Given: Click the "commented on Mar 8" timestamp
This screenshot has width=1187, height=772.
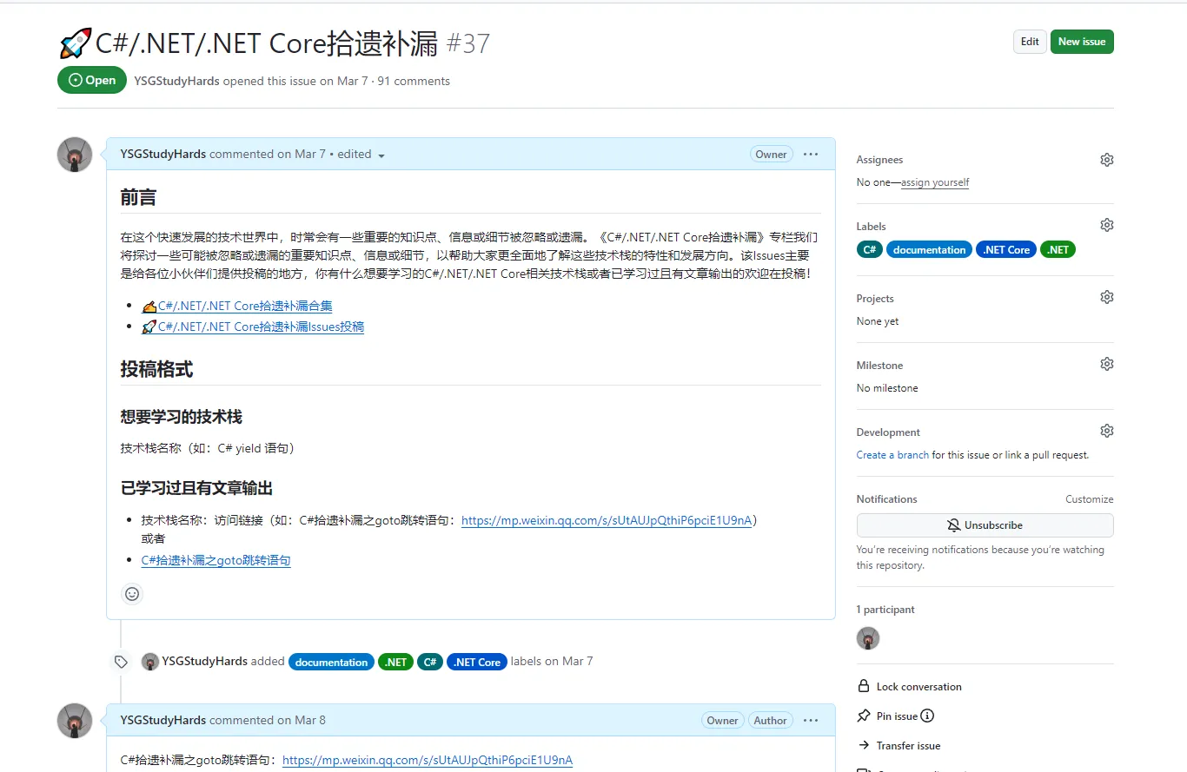Looking at the screenshot, I should [x=268, y=720].
